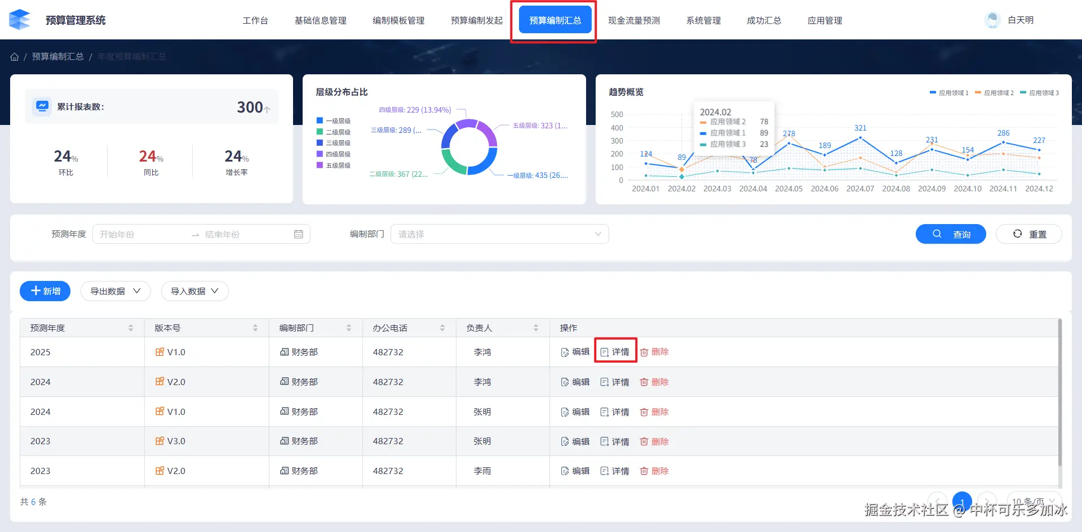Click the 重置 reset button
This screenshot has width=1082, height=532.
pos(1029,234)
